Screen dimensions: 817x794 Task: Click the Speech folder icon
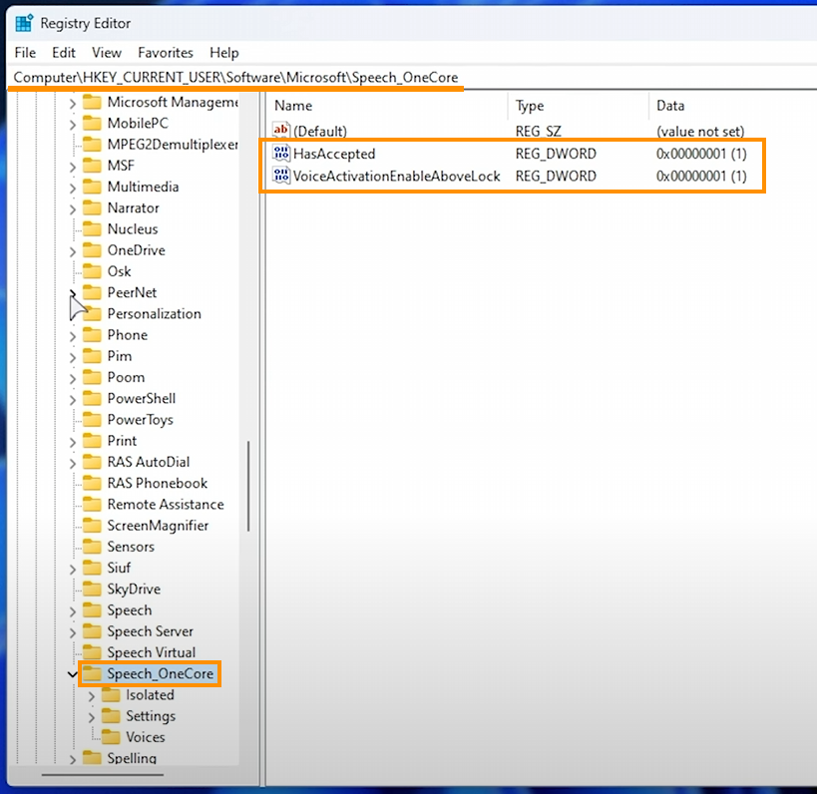pyautogui.click(x=92, y=610)
